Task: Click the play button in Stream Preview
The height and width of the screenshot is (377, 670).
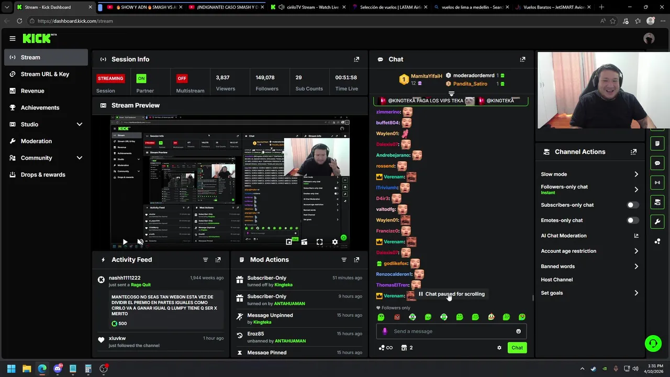Action: click(125, 242)
